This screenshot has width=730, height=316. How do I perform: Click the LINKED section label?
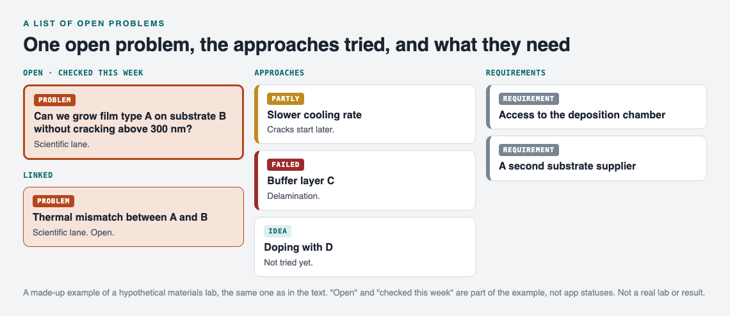[x=38, y=175]
